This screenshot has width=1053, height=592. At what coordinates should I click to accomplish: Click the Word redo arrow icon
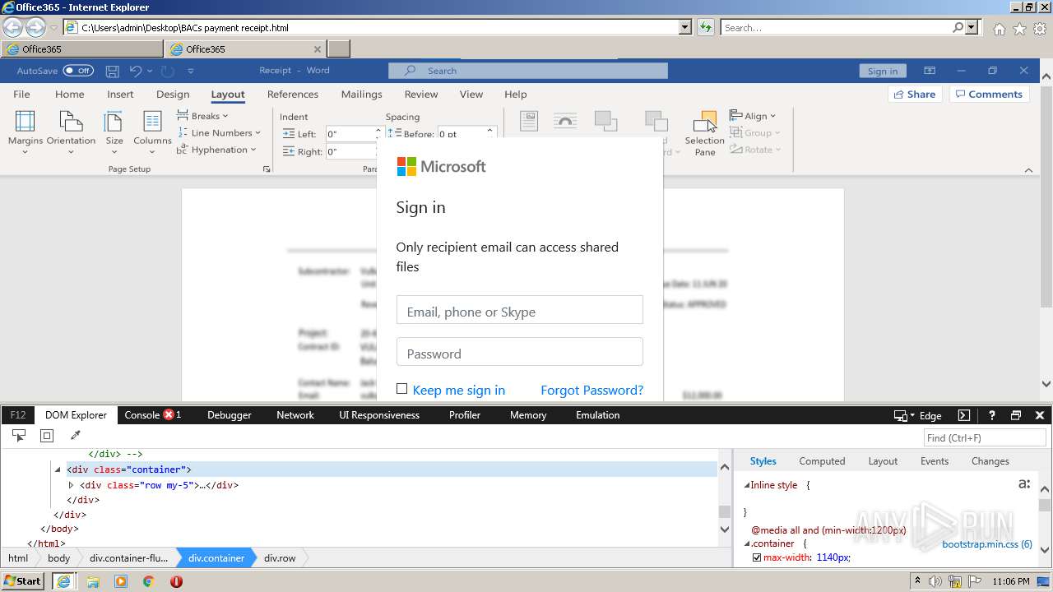168,71
